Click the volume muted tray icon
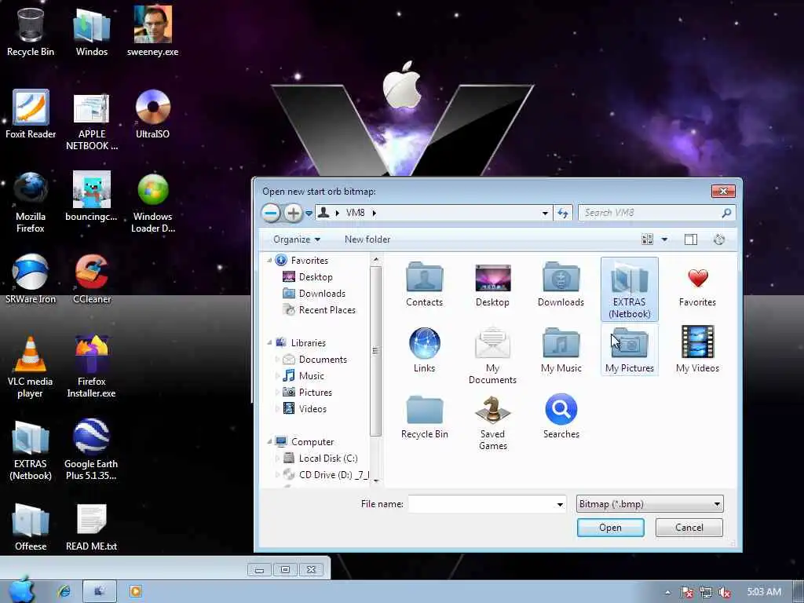The image size is (804, 603). (x=725, y=593)
